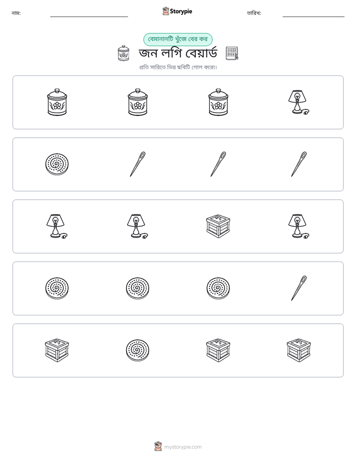Click the instruction text below the title

pos(178,67)
